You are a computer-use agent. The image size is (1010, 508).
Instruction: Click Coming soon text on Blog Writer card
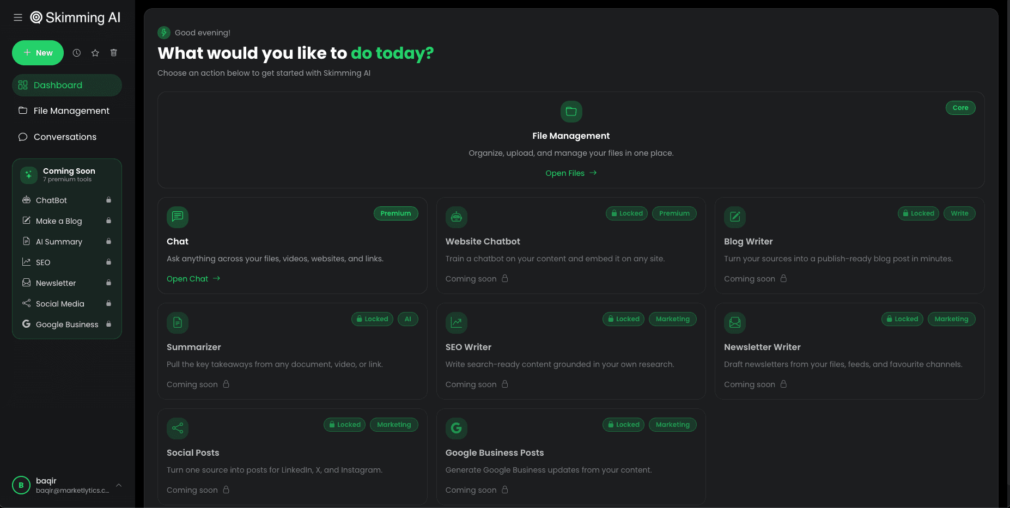(750, 279)
